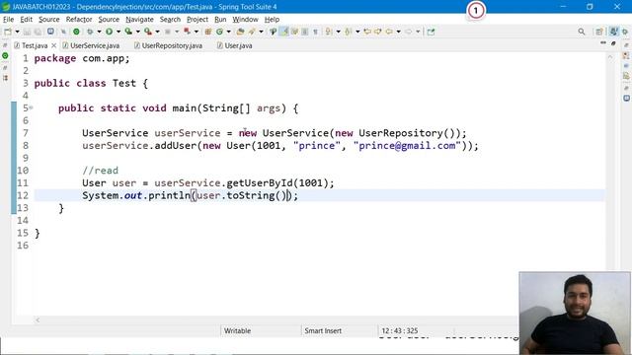Switch to the Debug perspective icon

(x=625, y=32)
